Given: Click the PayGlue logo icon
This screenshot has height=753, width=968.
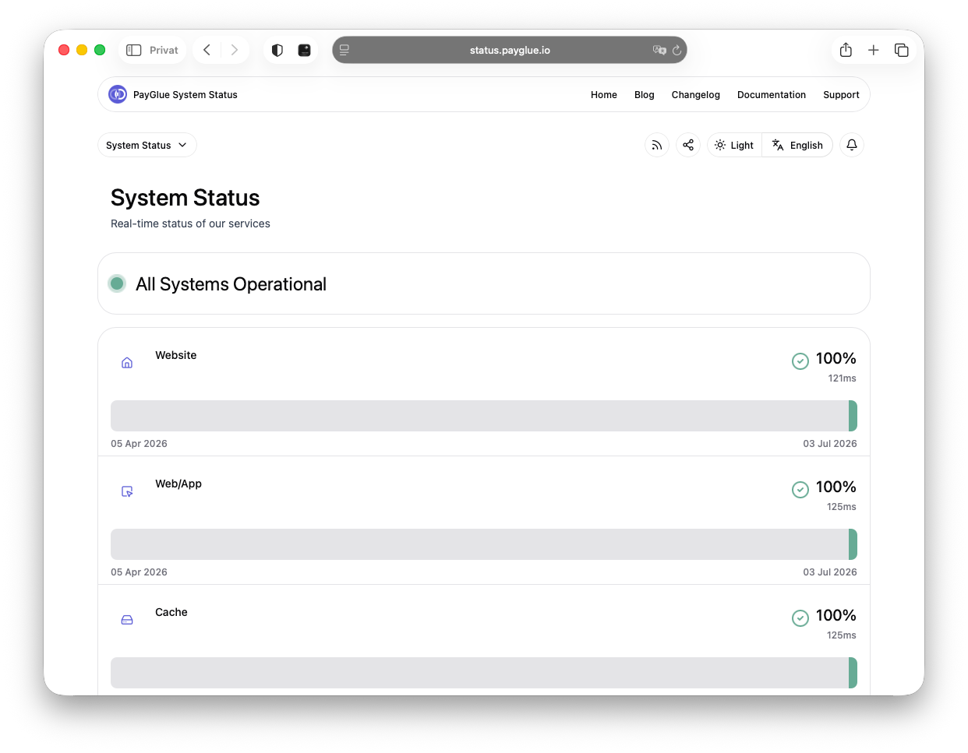Looking at the screenshot, I should (x=118, y=94).
